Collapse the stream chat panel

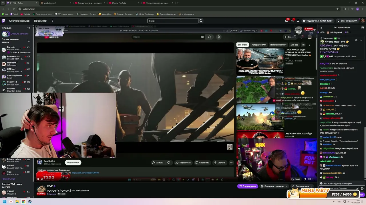pos(321,28)
